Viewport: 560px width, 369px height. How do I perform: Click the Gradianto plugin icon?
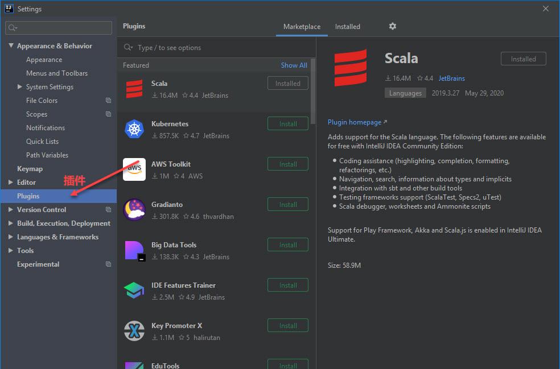[x=134, y=210]
